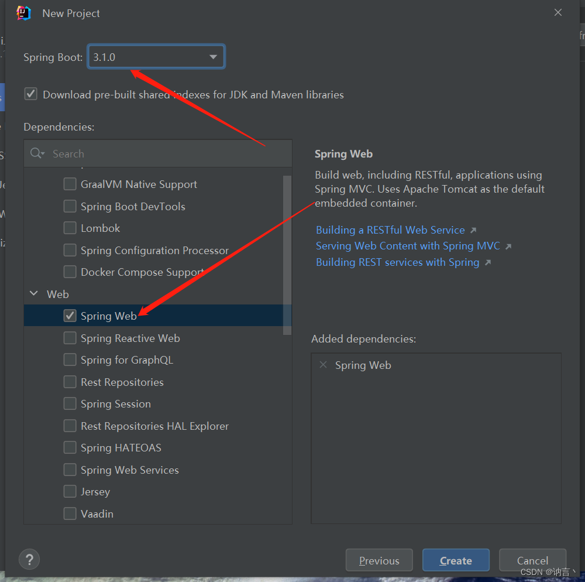This screenshot has height=582, width=585.
Task: Enable Spring Boot DevTools checkbox
Action: (x=70, y=206)
